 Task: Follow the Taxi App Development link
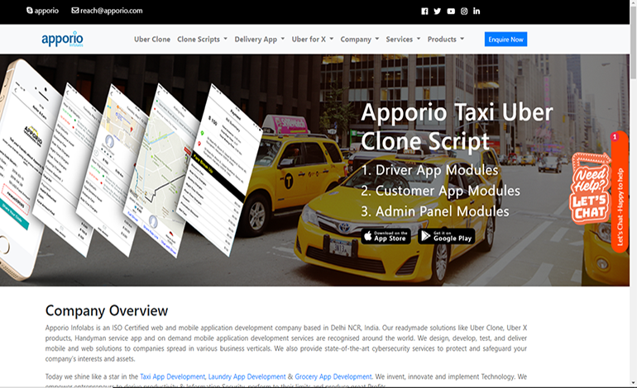pyautogui.click(x=173, y=376)
